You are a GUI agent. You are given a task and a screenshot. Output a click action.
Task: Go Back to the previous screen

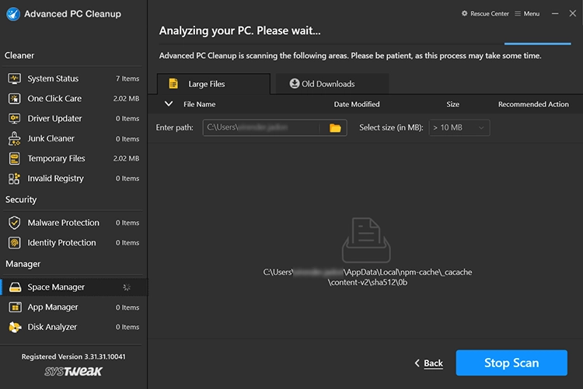coord(428,363)
